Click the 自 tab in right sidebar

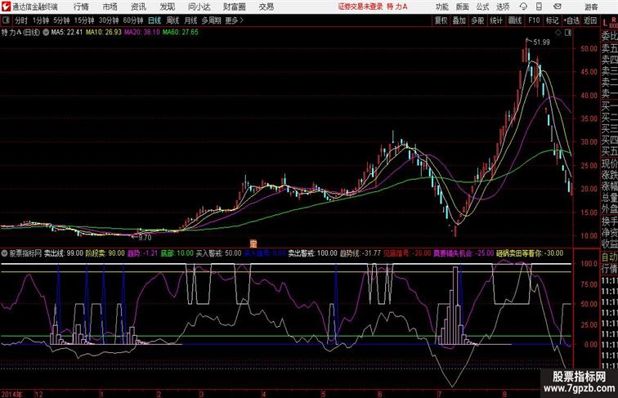[x=609, y=257]
